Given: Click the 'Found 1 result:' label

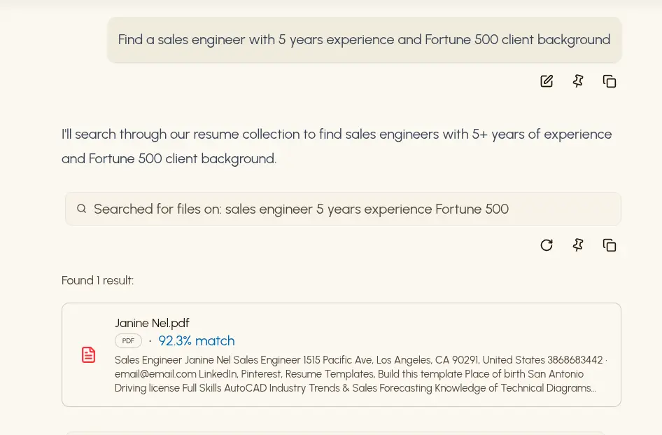Looking at the screenshot, I should (x=97, y=280).
